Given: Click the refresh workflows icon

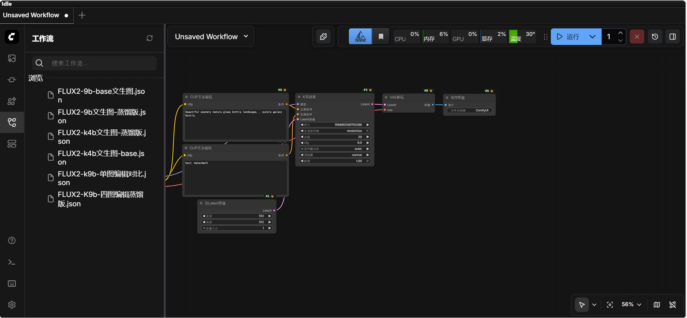Looking at the screenshot, I should click(x=150, y=38).
